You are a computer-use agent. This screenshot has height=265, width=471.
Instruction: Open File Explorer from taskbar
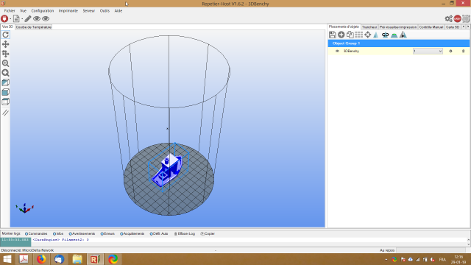pyautogui.click(x=77, y=259)
